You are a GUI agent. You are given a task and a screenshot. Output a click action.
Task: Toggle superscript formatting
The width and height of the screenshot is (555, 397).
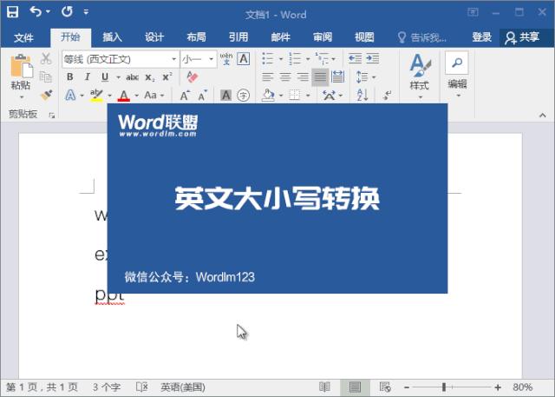[167, 76]
